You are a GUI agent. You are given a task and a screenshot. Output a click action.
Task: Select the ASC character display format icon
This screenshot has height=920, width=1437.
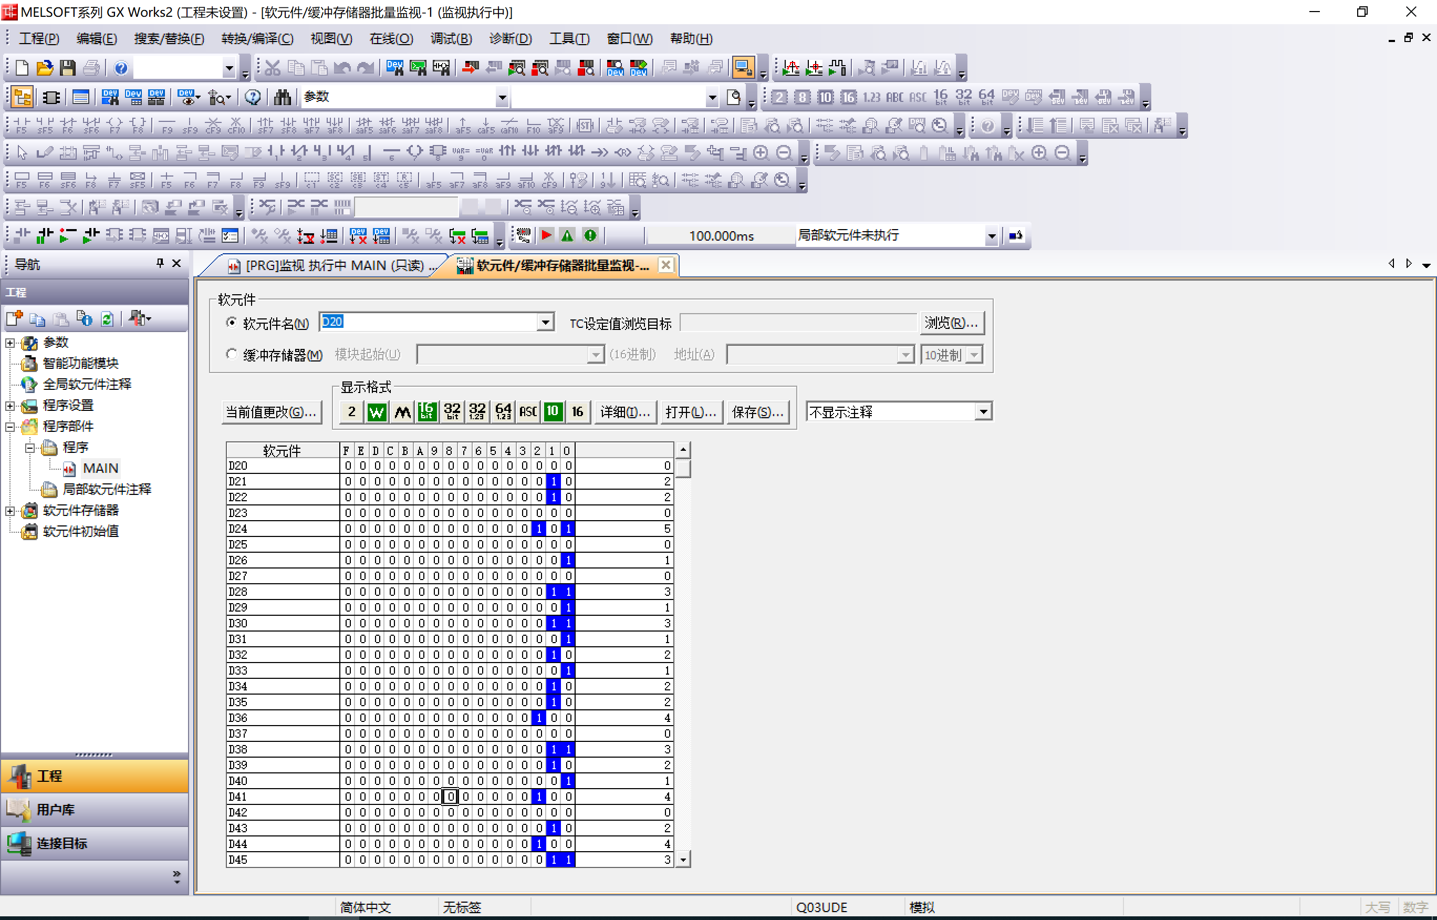tap(528, 411)
